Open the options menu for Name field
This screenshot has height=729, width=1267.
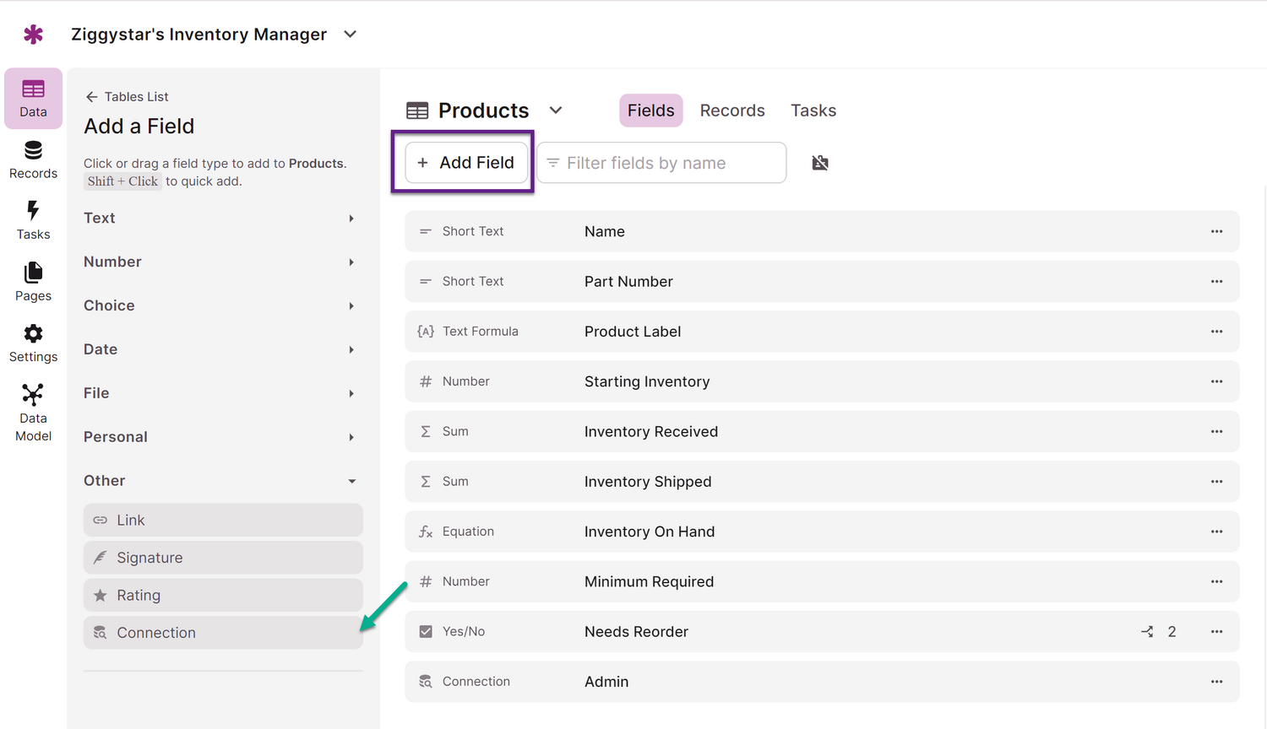coord(1216,231)
